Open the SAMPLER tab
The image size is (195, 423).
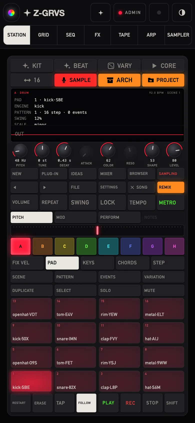[x=178, y=35]
